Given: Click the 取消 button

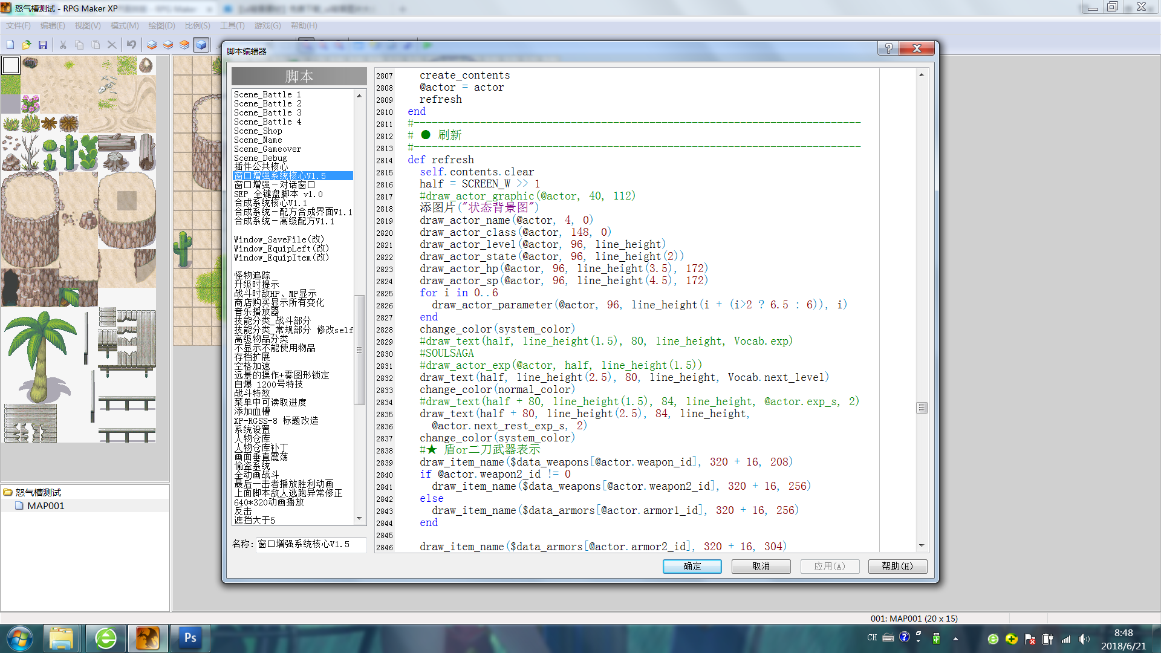Looking at the screenshot, I should pos(761,567).
